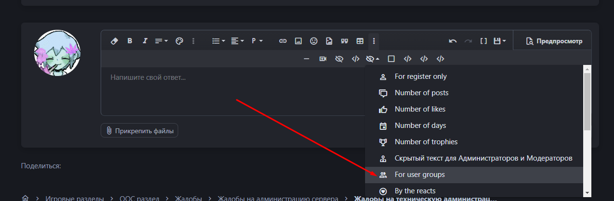Screen dimensions: 614x201
Task: Click the insert image icon
Action: click(x=299, y=41)
